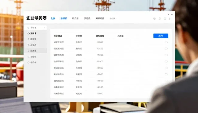The image size is (198, 113).
Task: Click the third table column header
Action: [100, 36]
